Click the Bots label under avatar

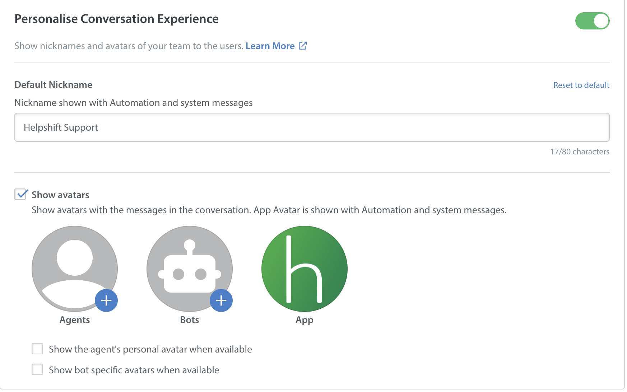190,320
